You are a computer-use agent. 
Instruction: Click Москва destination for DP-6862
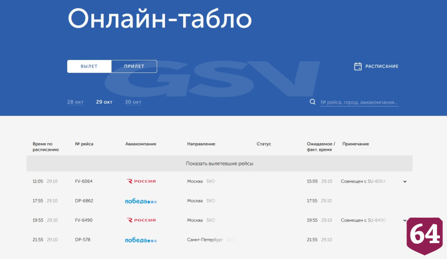(x=195, y=201)
